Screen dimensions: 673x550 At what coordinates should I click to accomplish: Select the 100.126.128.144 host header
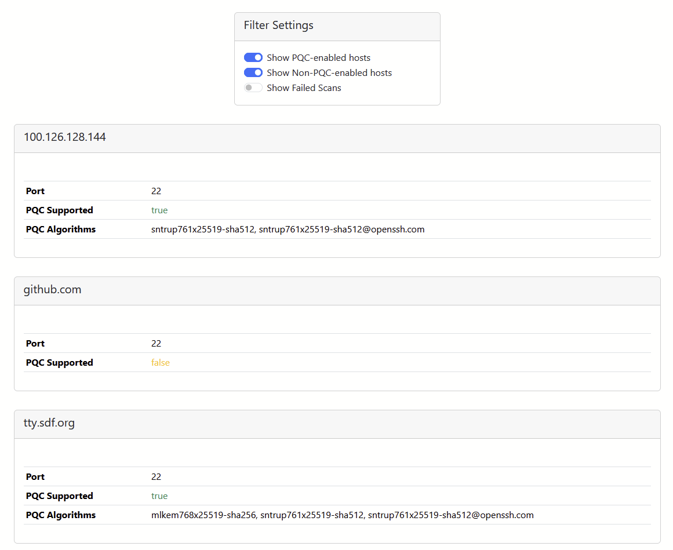[x=65, y=137]
